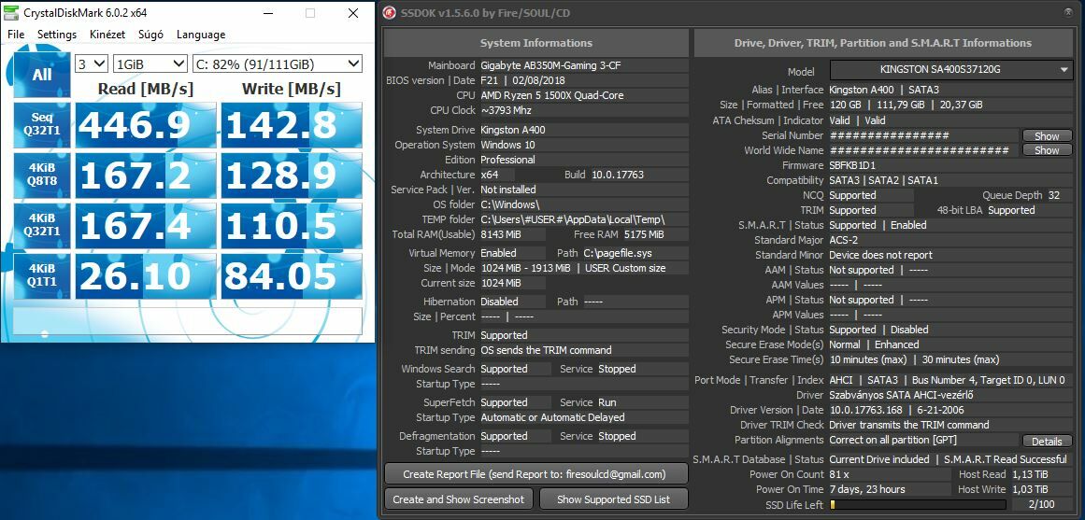Start the 4KiB Q1T1 test
1085x520 pixels.
click(42, 276)
